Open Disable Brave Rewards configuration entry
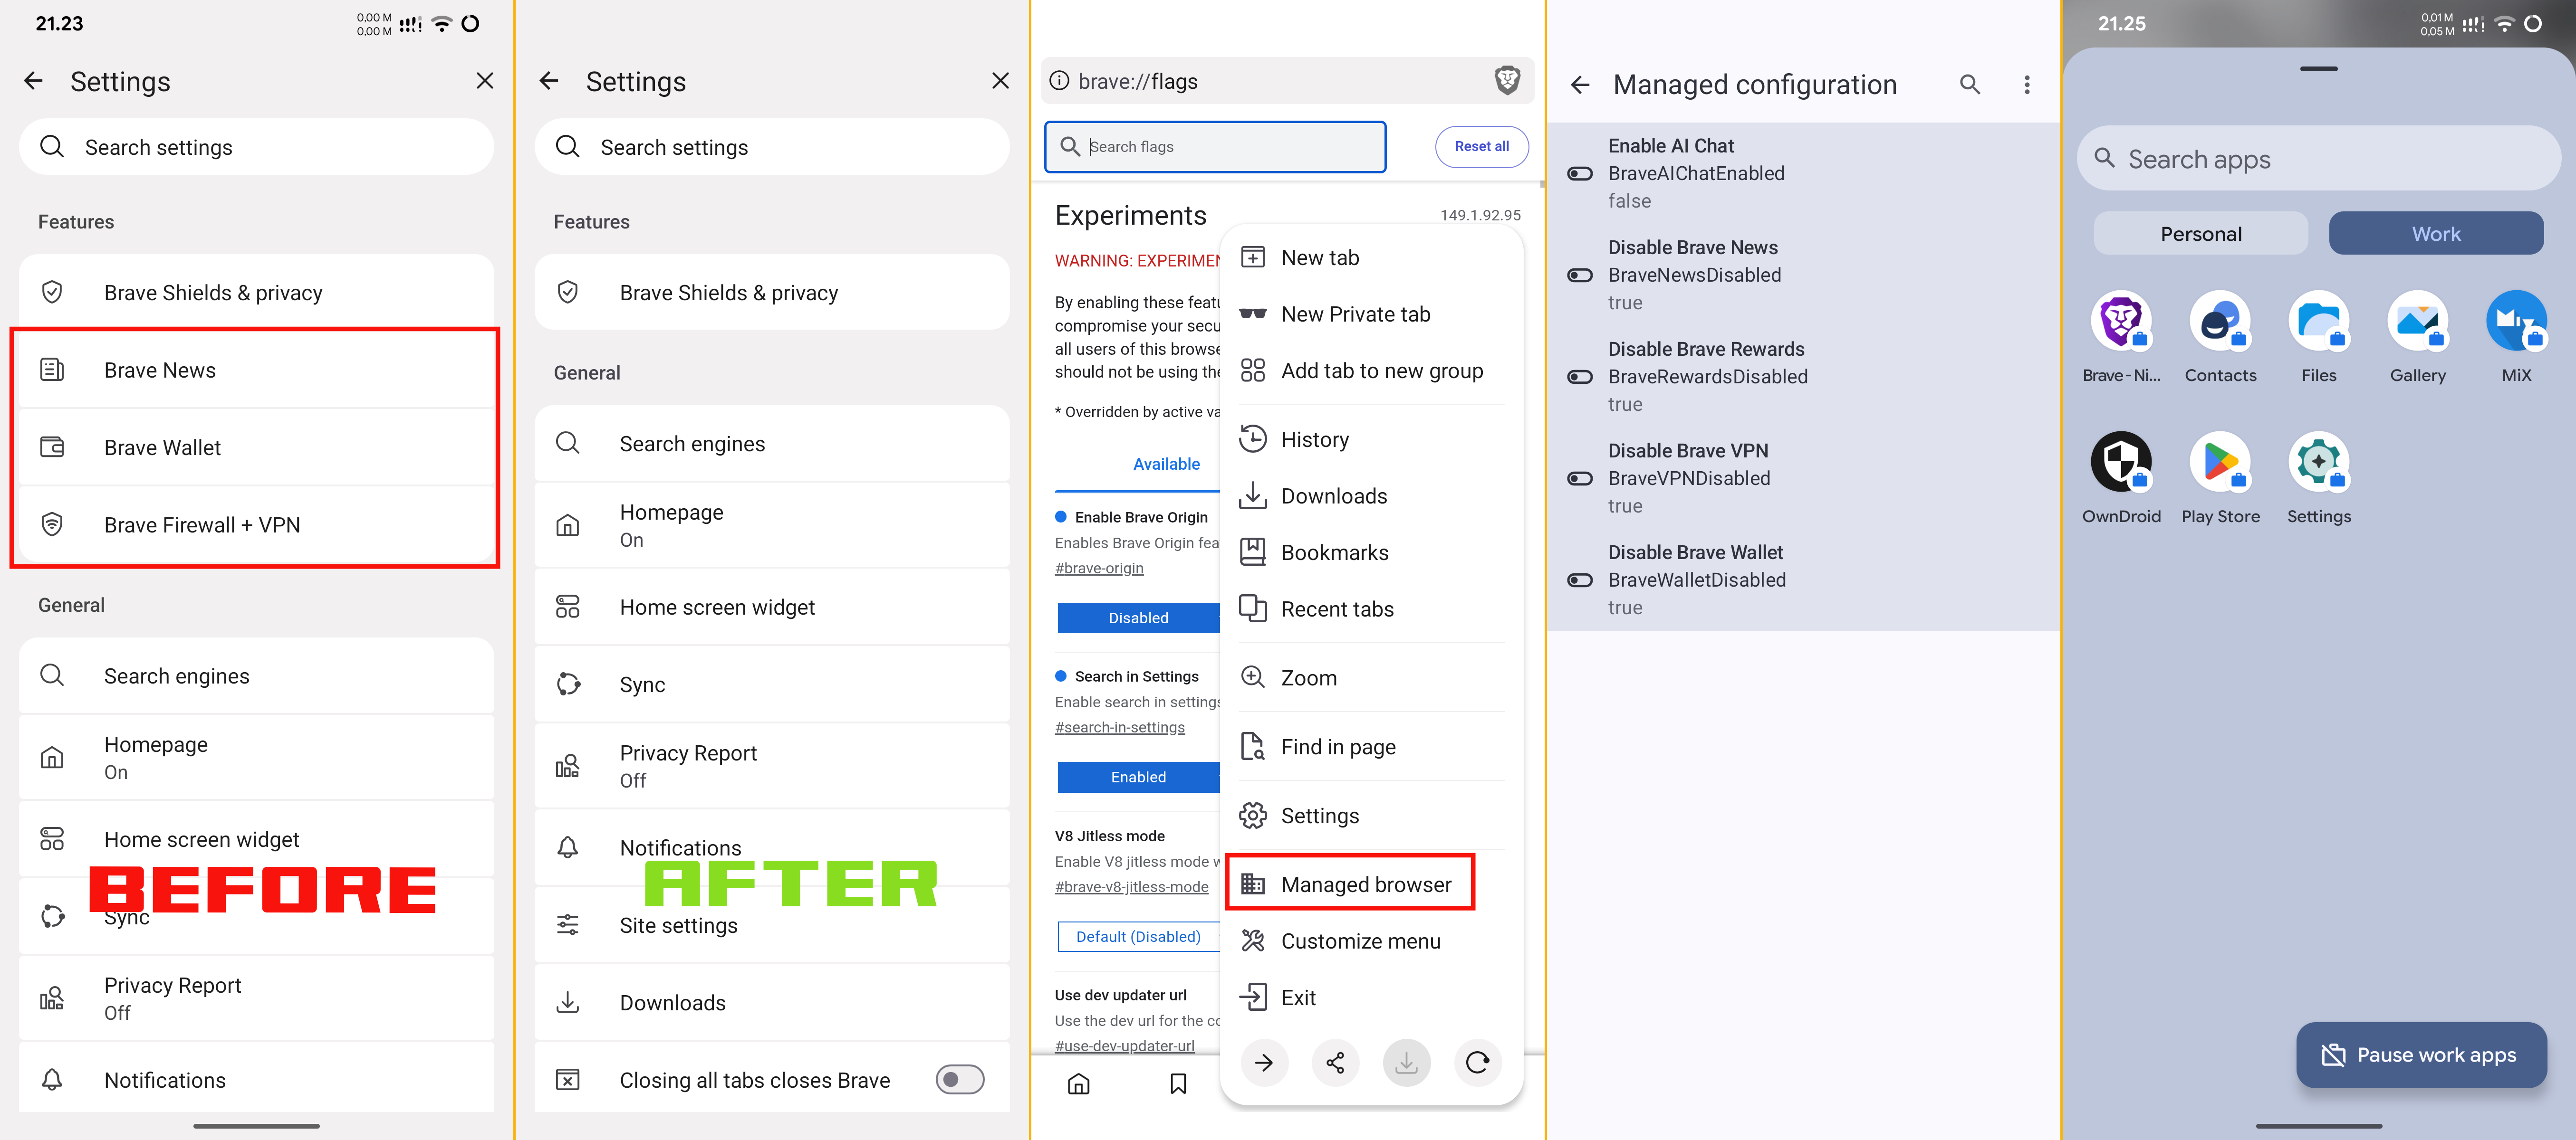 pyautogui.click(x=1803, y=376)
